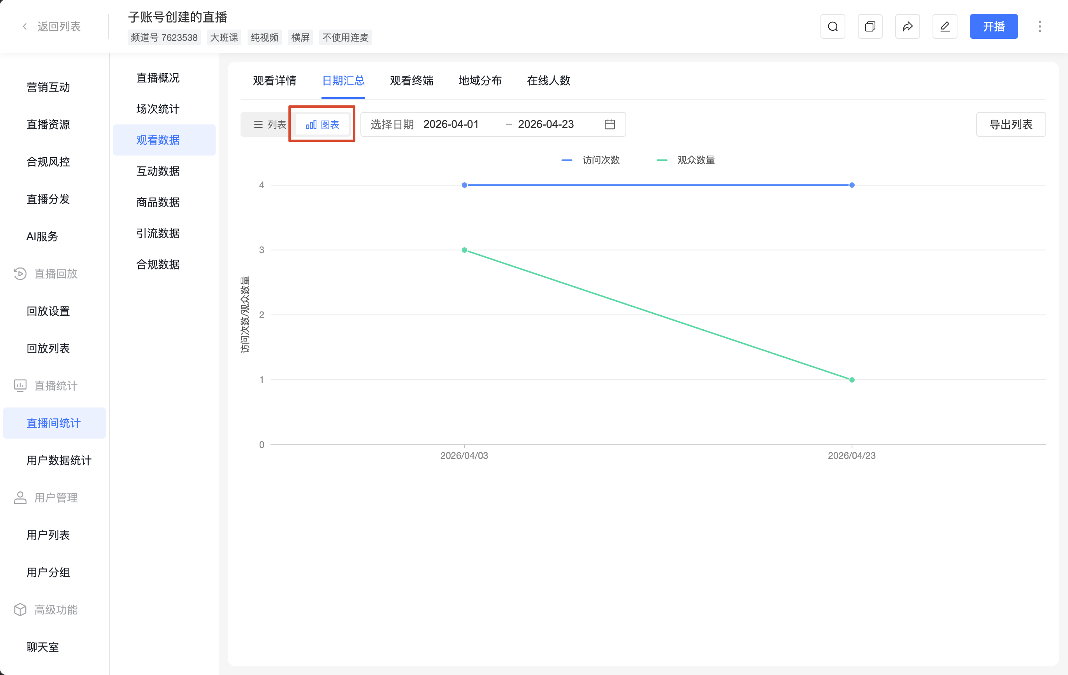Click the 频道号 7623538 tag
The width and height of the screenshot is (1068, 675).
coord(164,38)
